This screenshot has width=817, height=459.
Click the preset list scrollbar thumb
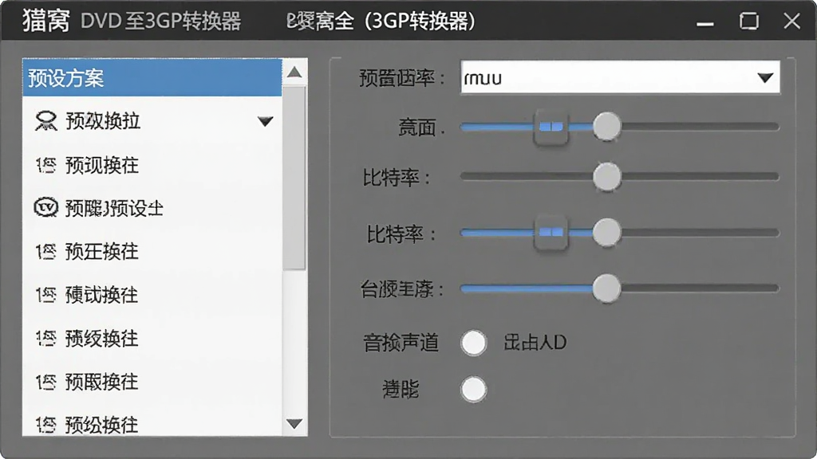294,178
